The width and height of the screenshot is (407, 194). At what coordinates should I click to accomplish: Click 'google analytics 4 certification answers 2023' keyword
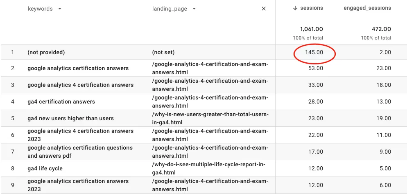(81, 135)
